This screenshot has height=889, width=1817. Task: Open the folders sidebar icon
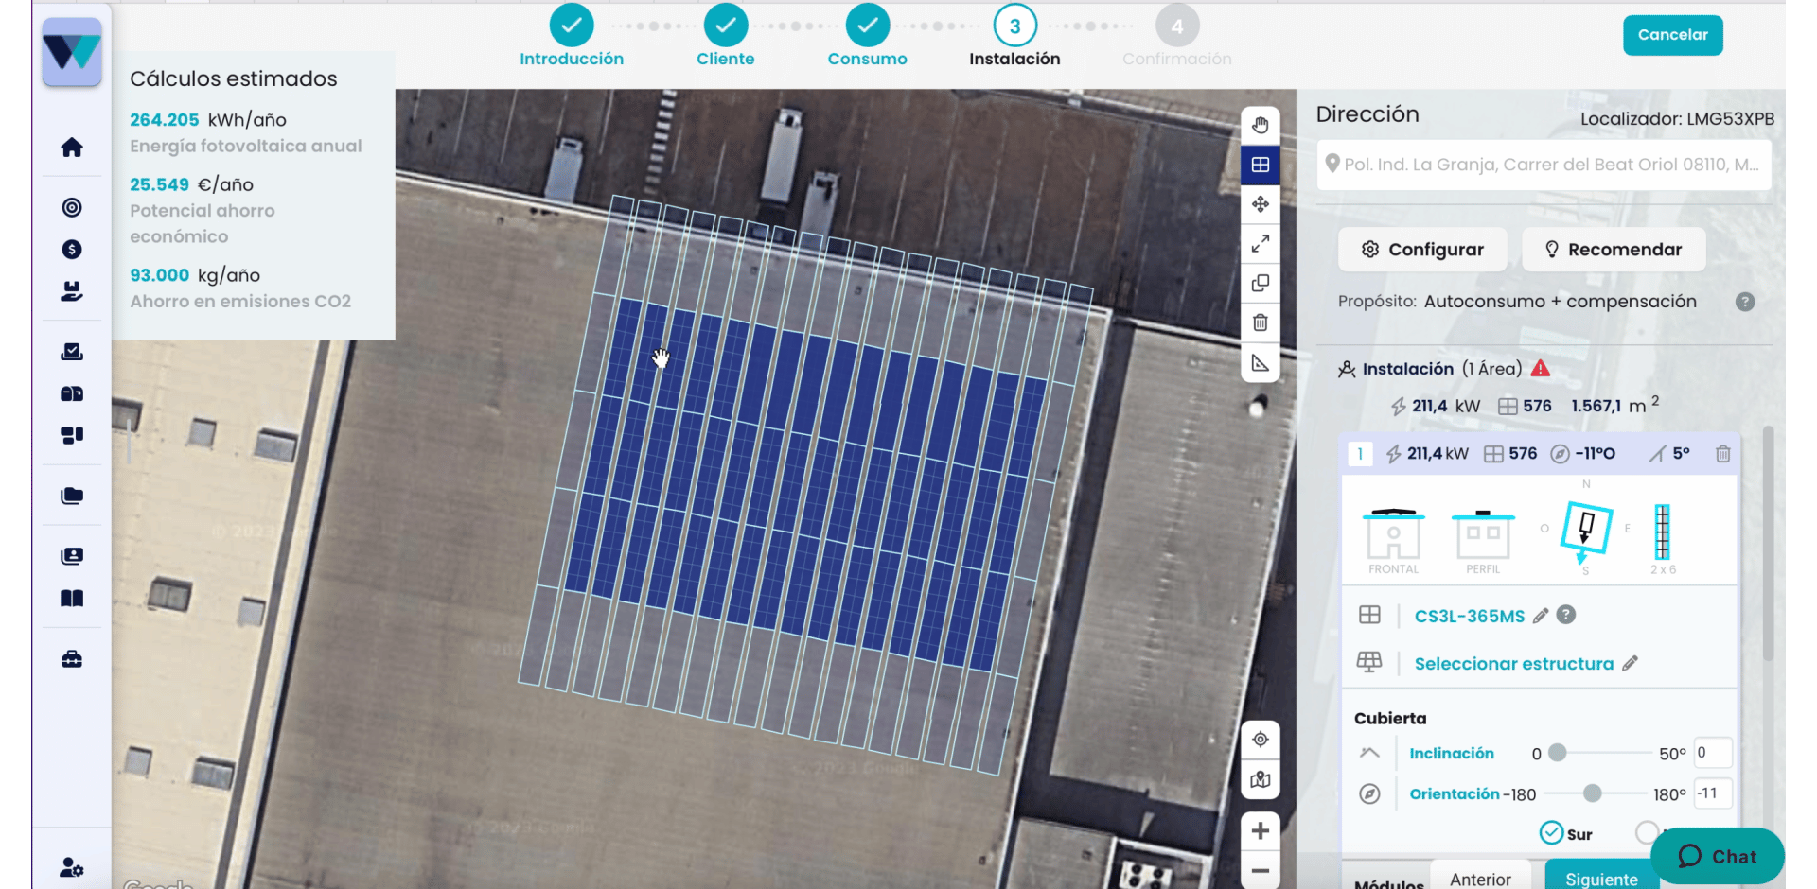tap(72, 496)
